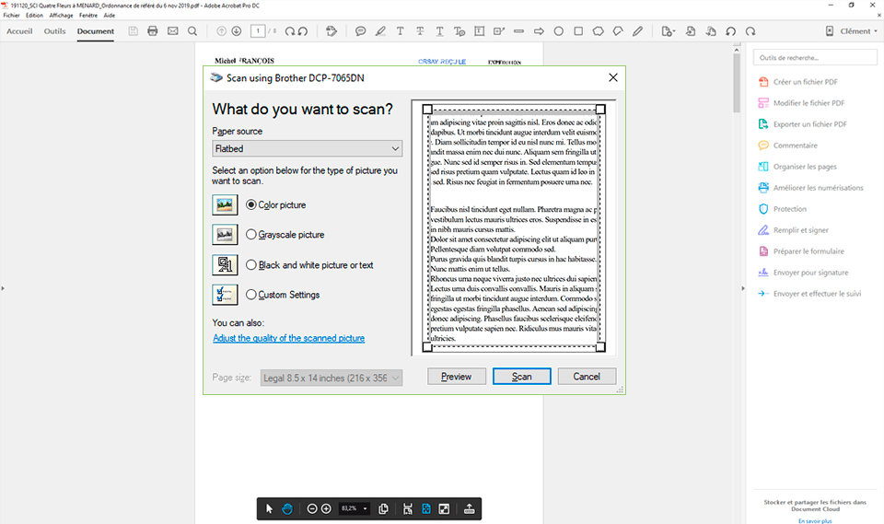Go to previous page with up arrow icon
Viewport: 884px width, 524px height.
tap(222, 31)
